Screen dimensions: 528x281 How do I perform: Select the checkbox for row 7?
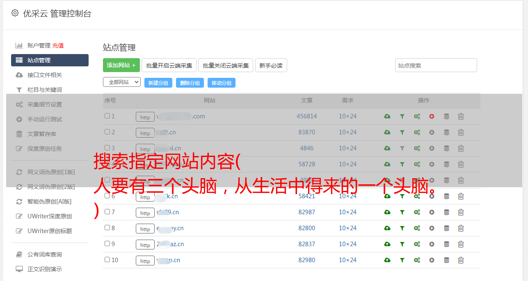coord(107,212)
